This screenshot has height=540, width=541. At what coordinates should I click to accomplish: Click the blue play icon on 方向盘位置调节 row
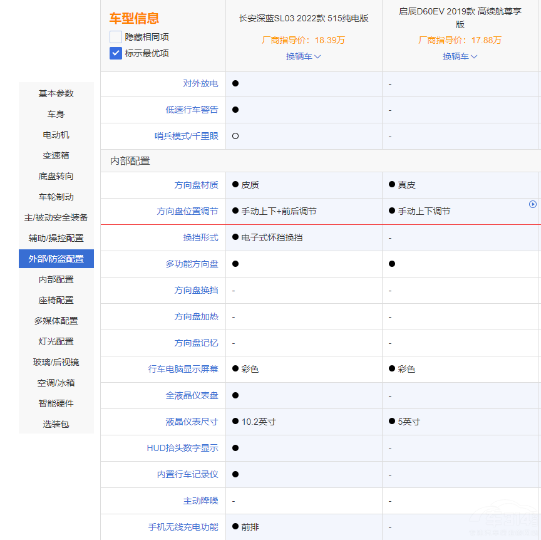533,204
